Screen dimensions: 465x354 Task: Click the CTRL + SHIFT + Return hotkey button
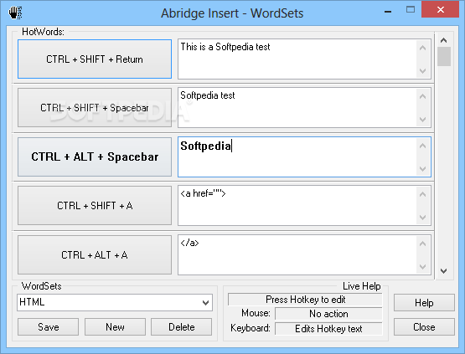(95, 59)
